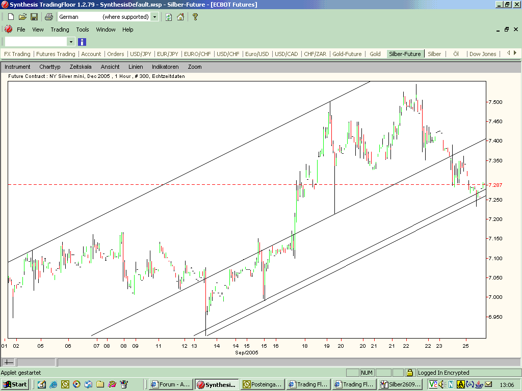Click Logged In Encrypted status text
Image resolution: width=522 pixels, height=391 pixels.
click(x=443, y=373)
